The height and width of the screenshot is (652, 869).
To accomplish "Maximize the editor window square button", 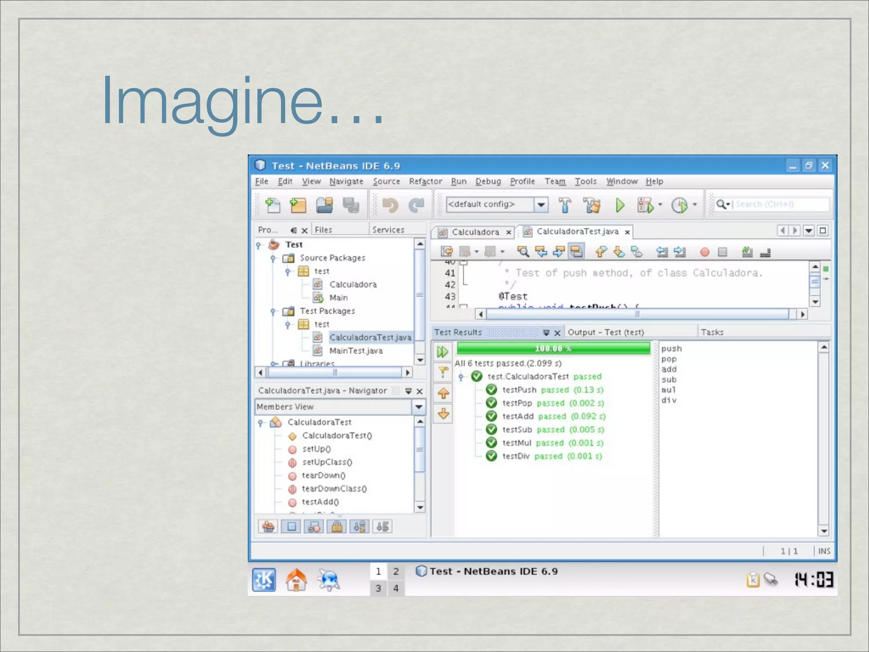I will pos(823,230).
